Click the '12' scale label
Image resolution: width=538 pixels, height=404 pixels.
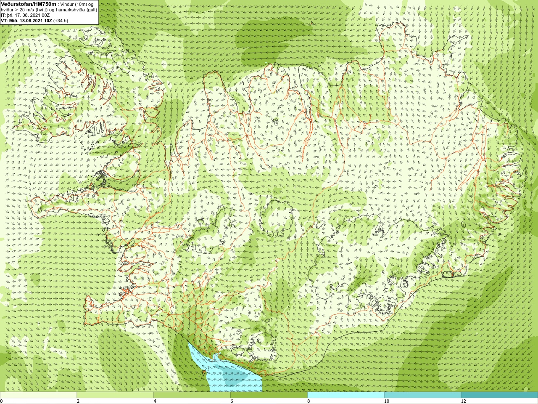click(x=463, y=401)
